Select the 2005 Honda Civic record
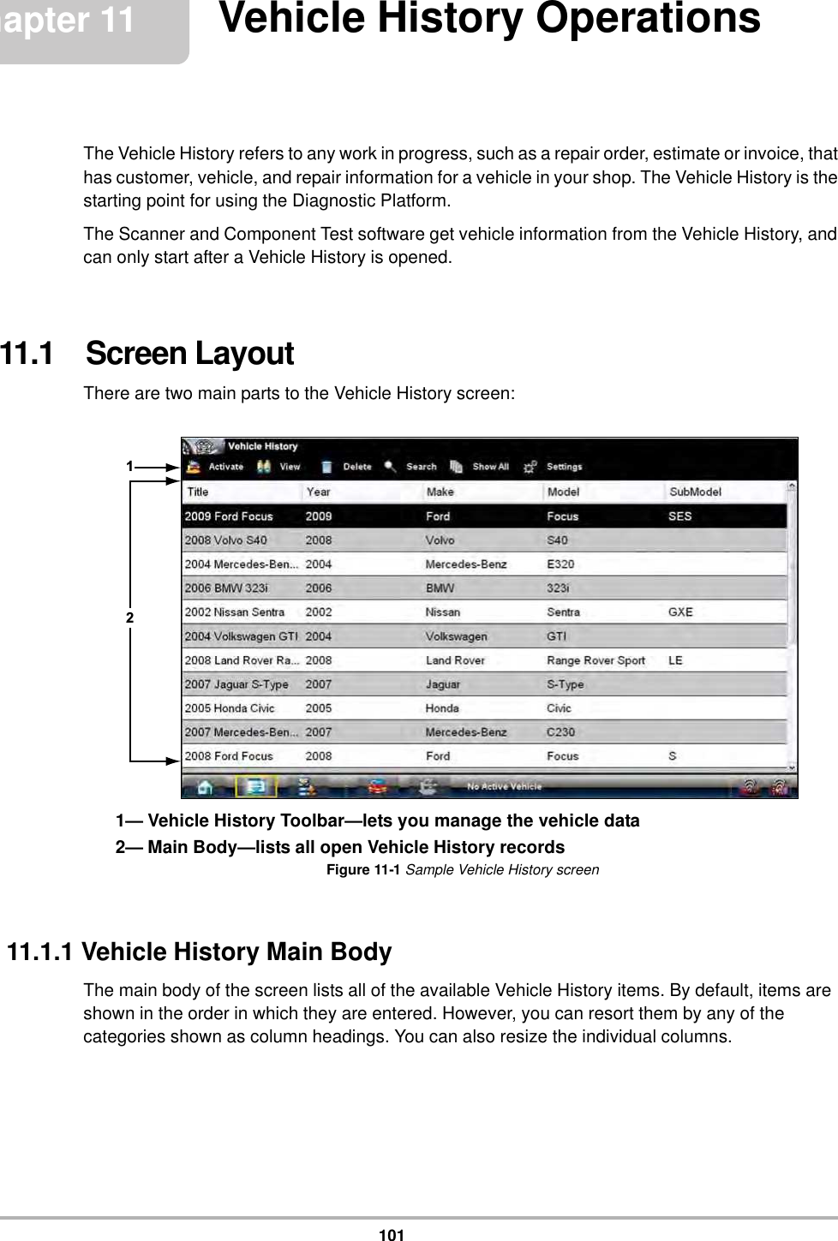 (485, 708)
